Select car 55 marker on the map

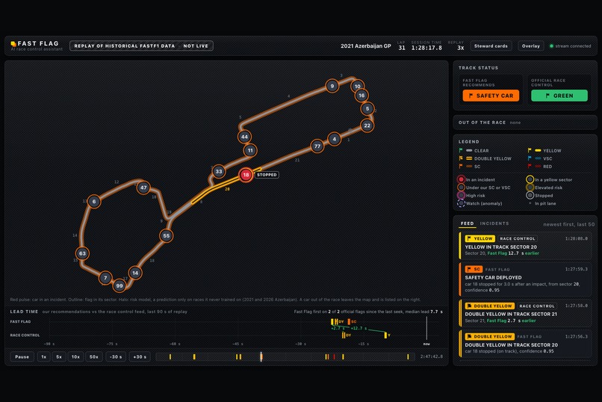[x=166, y=236]
